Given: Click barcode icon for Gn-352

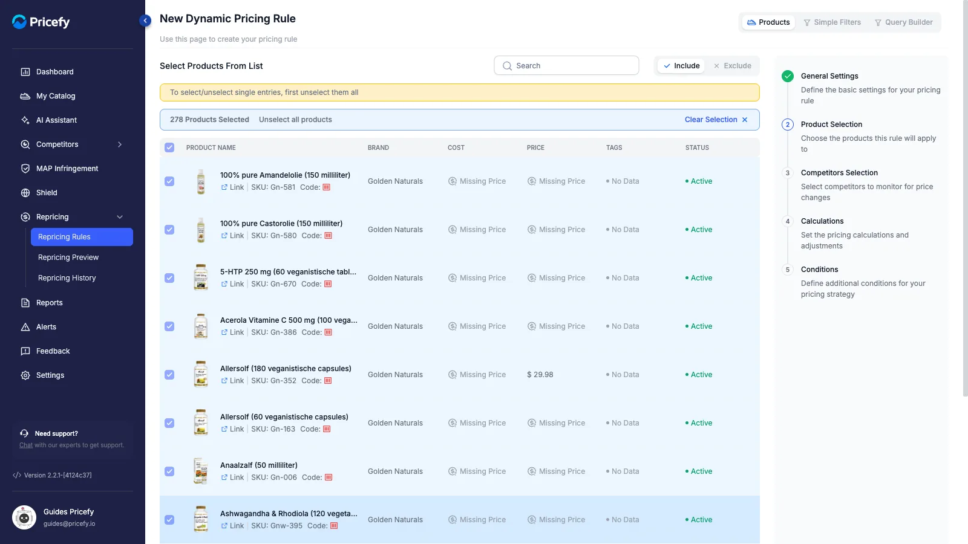Looking at the screenshot, I should pyautogui.click(x=328, y=381).
